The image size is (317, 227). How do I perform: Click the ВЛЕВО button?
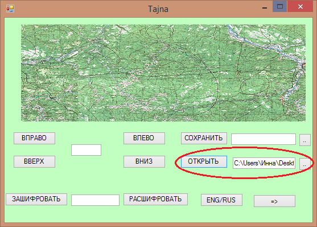click(x=144, y=138)
